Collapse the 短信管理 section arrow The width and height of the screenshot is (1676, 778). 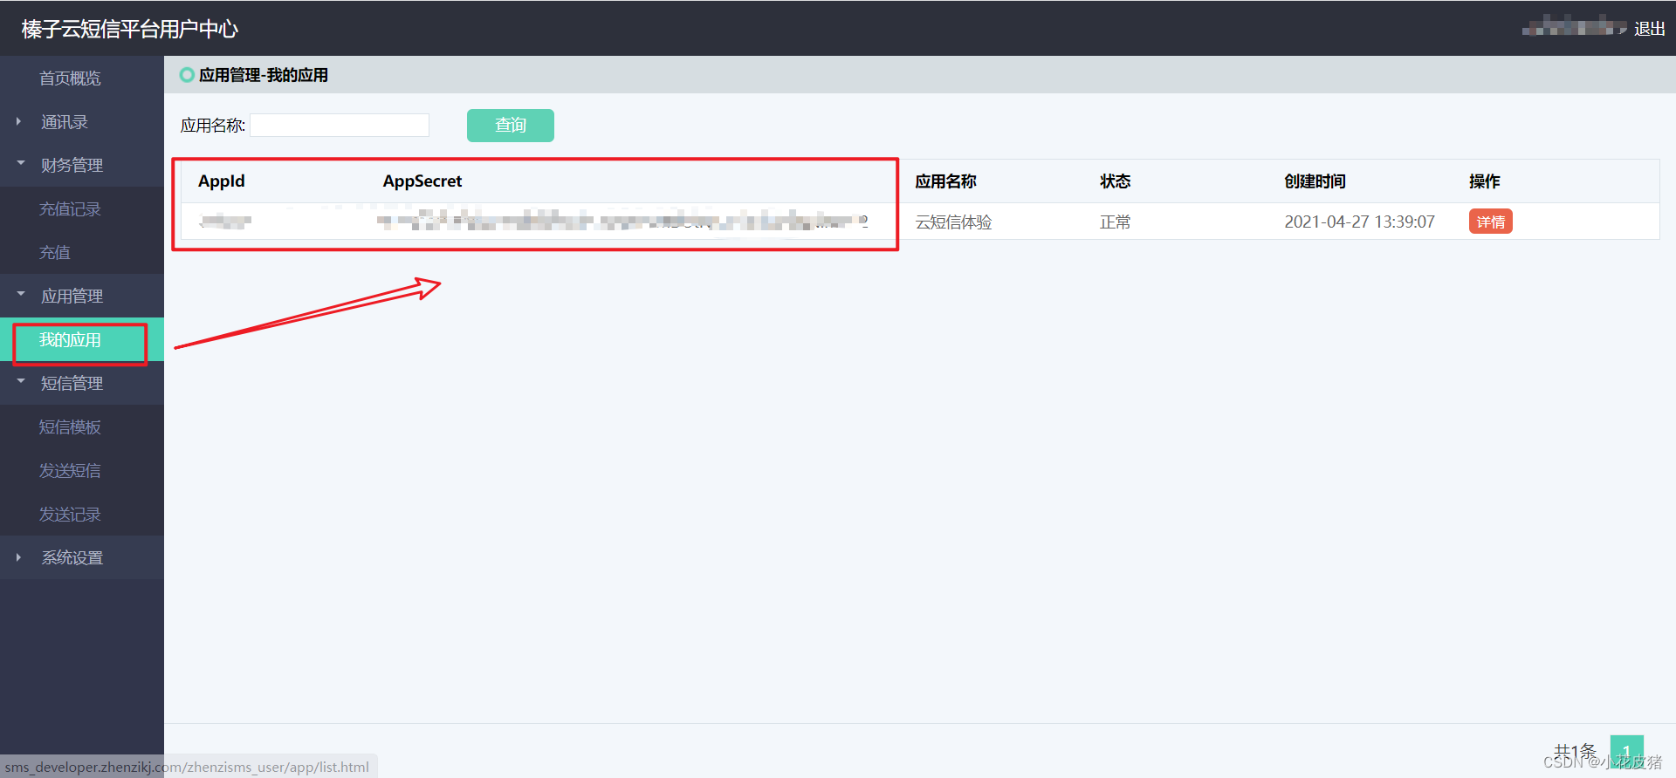pyautogui.click(x=20, y=381)
